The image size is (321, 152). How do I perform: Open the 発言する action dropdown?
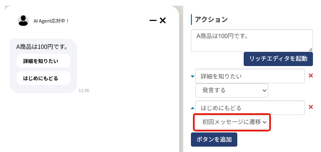(x=232, y=90)
